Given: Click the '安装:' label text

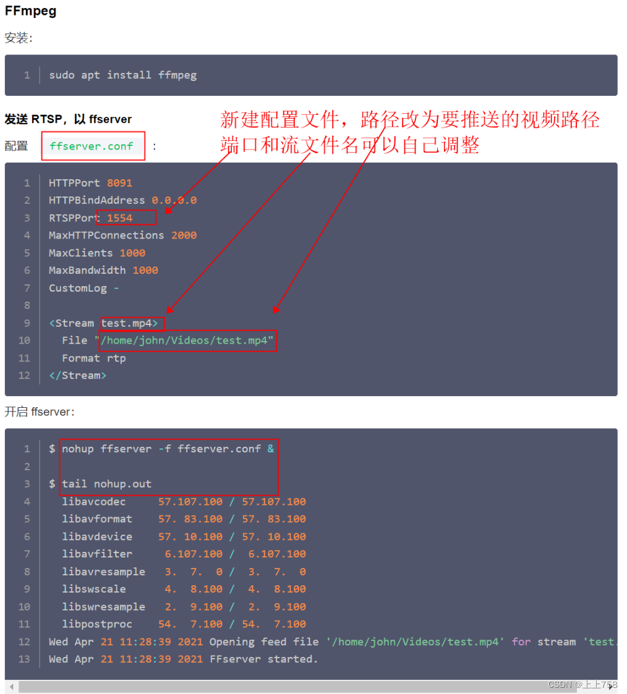Looking at the screenshot, I should click(x=19, y=38).
